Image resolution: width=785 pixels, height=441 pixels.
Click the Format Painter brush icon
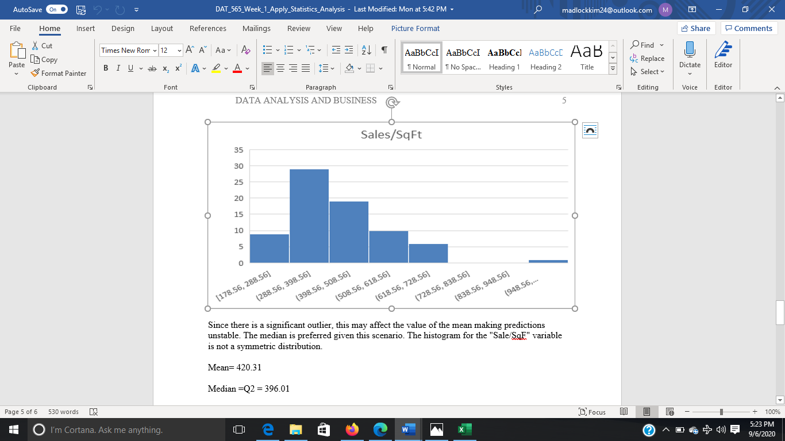pyautogui.click(x=34, y=73)
